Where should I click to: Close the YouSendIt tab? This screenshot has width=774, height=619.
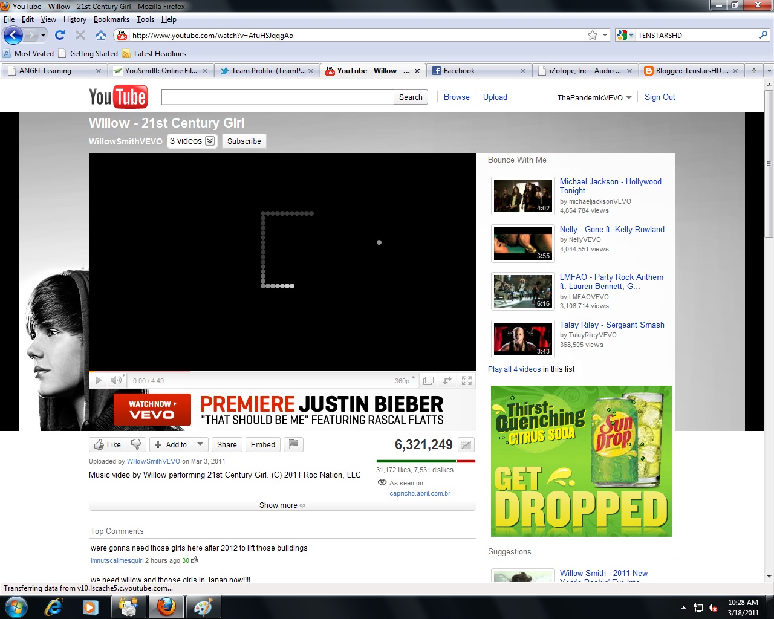coord(205,71)
